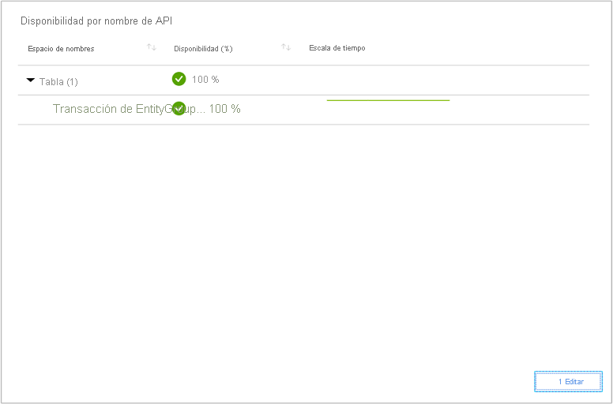Viewport: 613px width, 404px height.
Task: Sort by Disponibilidad (%) arrows icon
Action: (x=286, y=47)
